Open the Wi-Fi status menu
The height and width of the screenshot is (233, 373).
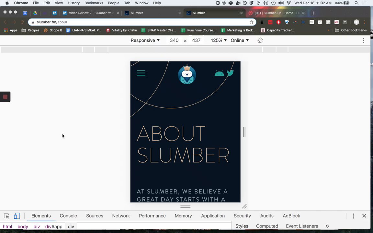pos(289,3)
